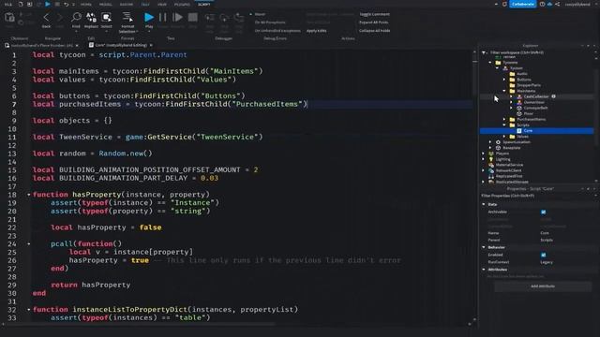Expand the PurchasedItems folder in Explorer
The height and width of the screenshot is (337, 600).
click(x=504, y=119)
